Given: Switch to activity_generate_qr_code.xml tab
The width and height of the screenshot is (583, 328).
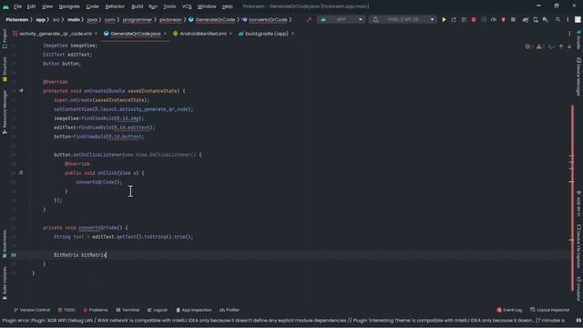Looking at the screenshot, I should [x=55, y=34].
